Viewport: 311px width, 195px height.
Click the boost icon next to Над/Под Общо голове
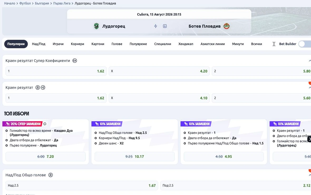pyautogui.click(x=51, y=175)
